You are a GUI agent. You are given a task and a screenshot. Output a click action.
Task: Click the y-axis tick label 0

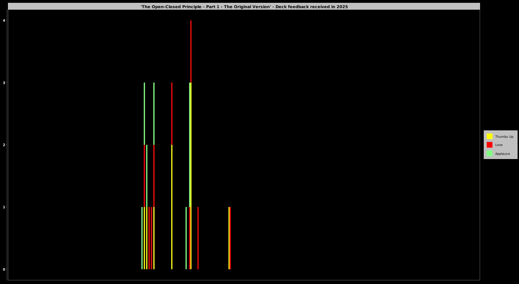[x=4, y=269]
